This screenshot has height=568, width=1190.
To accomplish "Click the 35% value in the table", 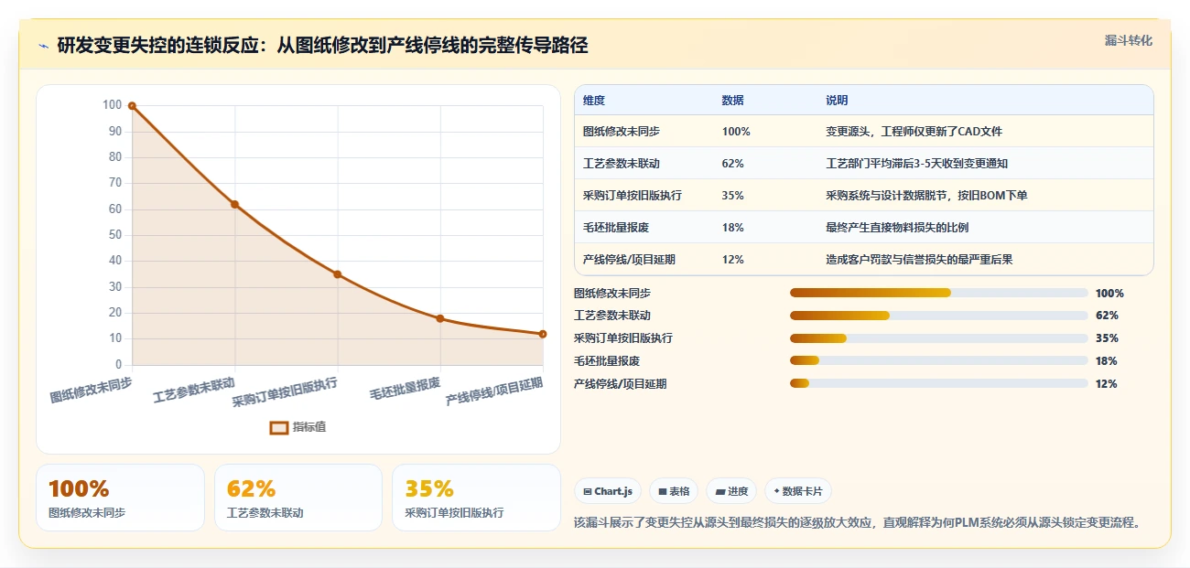I will click(x=733, y=196).
